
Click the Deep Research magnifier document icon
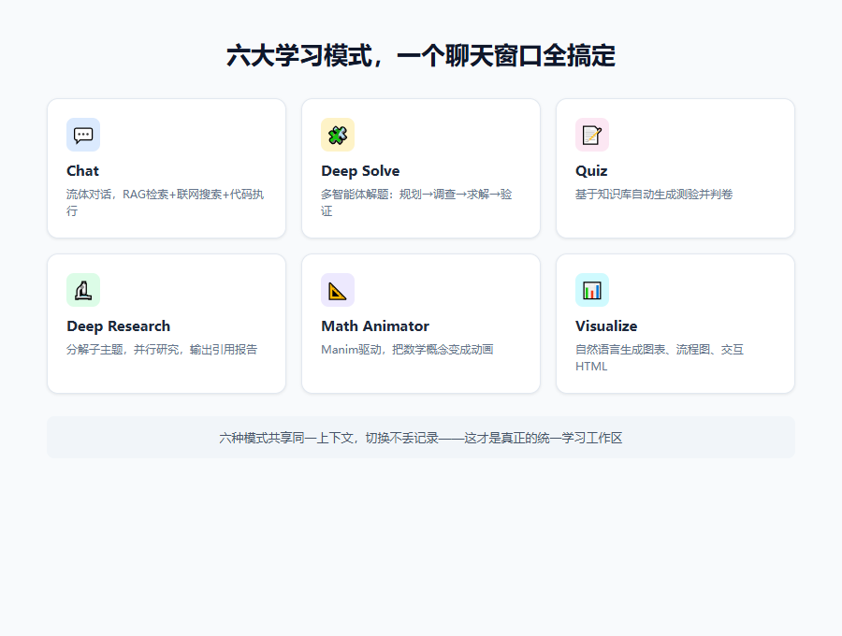coord(83,290)
